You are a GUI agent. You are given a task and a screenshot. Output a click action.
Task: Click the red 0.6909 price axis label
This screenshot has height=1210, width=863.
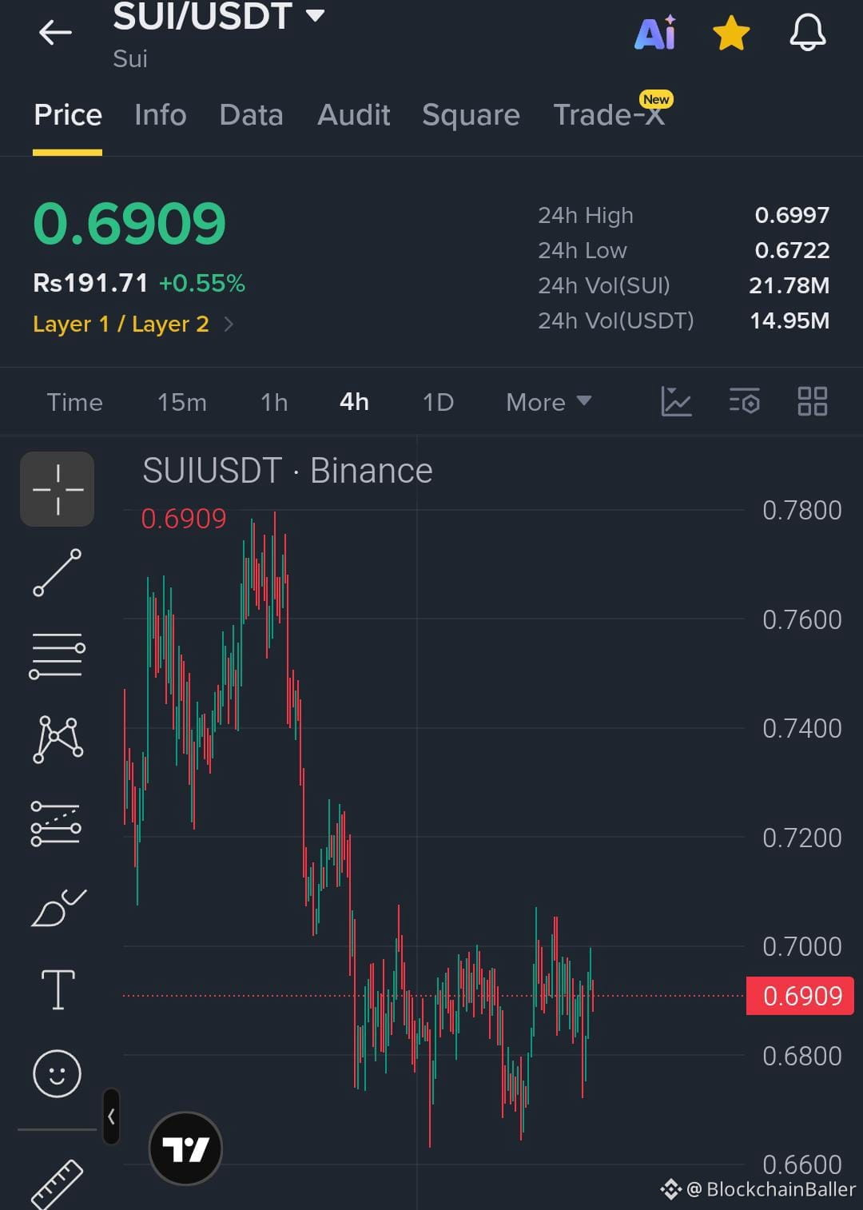pos(800,996)
